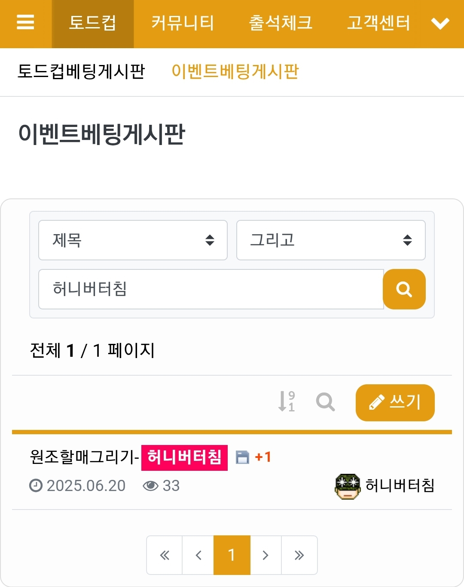Expand the top navigation chevron
The height and width of the screenshot is (587, 464).
coord(440,23)
